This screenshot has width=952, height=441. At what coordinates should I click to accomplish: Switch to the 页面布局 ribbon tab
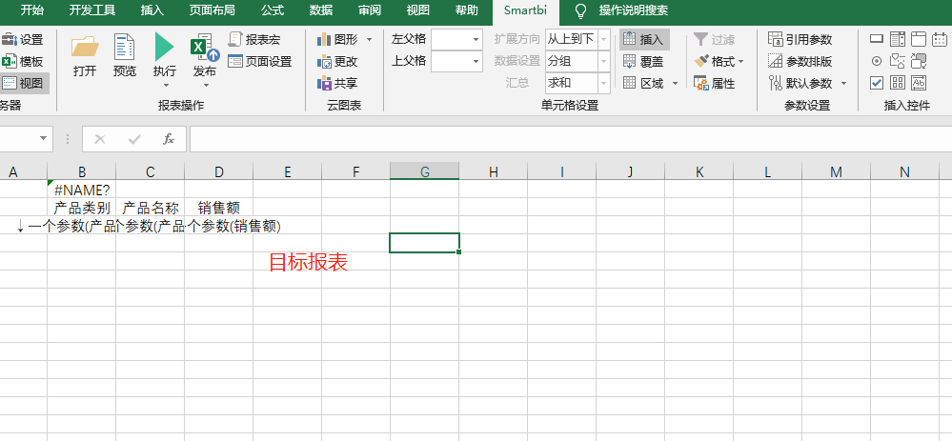213,10
